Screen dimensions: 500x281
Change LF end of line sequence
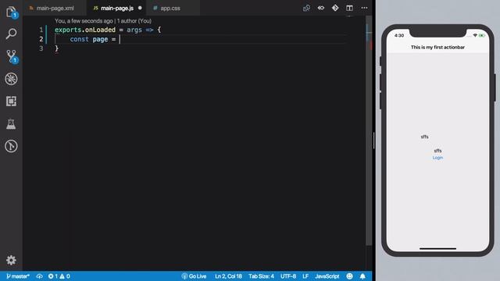tap(305, 276)
